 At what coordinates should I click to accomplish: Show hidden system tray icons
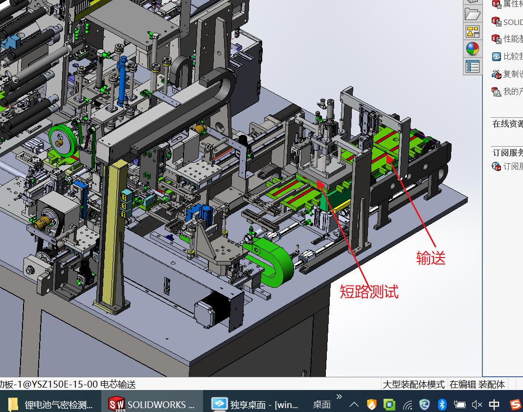[x=354, y=405]
